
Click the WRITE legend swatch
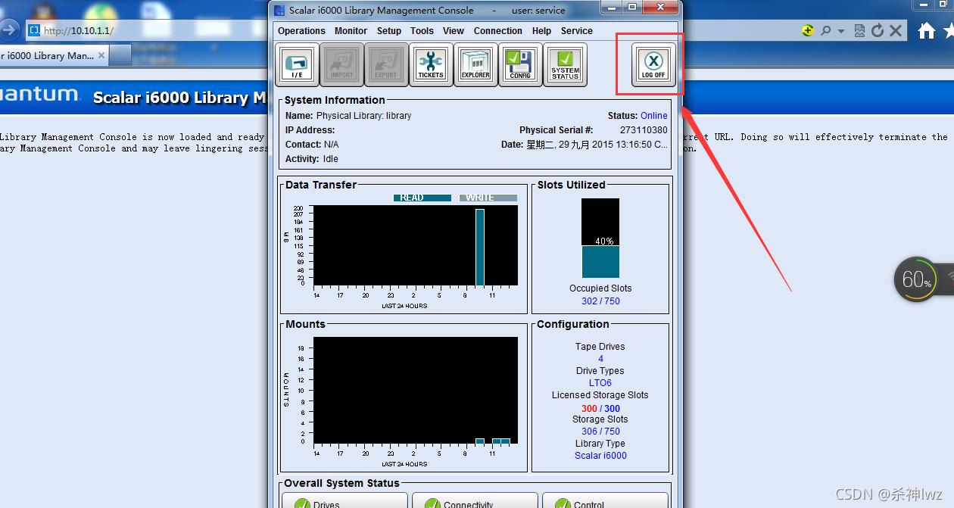488,198
